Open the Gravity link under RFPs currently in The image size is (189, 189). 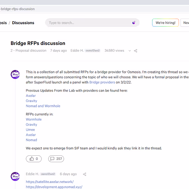31,124
